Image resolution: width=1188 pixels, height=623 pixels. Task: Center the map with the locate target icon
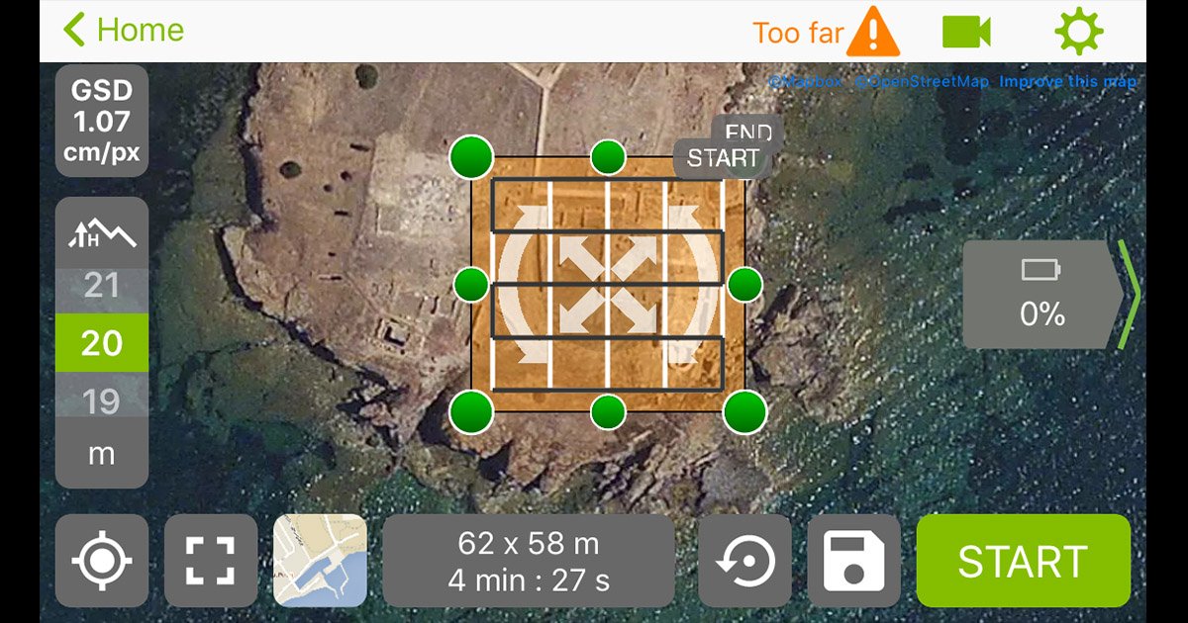[x=102, y=561]
